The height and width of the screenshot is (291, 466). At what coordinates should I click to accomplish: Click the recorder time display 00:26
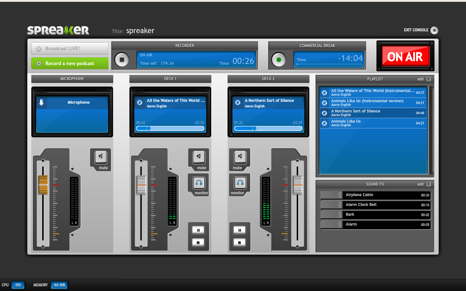point(243,61)
